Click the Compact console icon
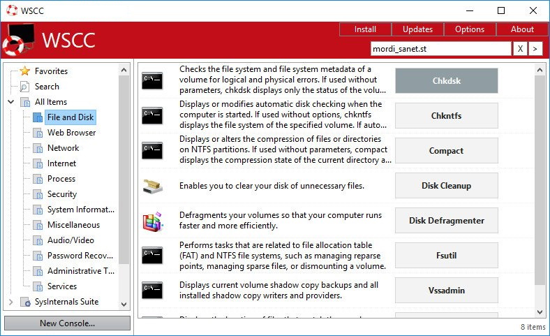 coord(152,150)
